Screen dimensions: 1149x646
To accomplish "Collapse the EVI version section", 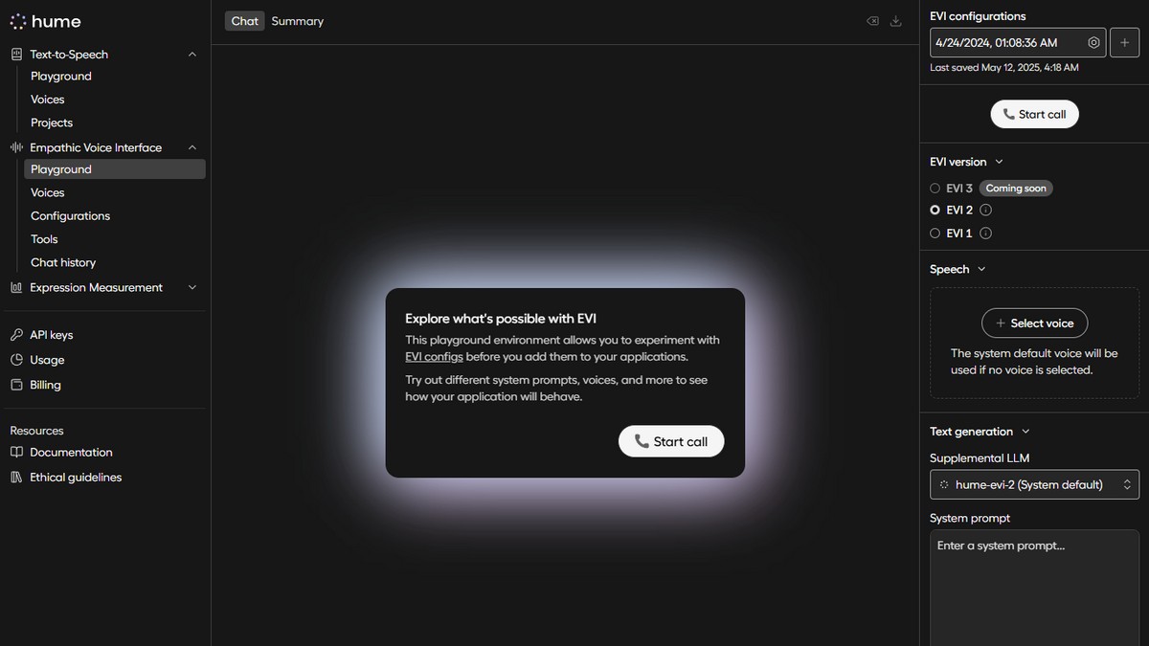I will [x=1000, y=162].
